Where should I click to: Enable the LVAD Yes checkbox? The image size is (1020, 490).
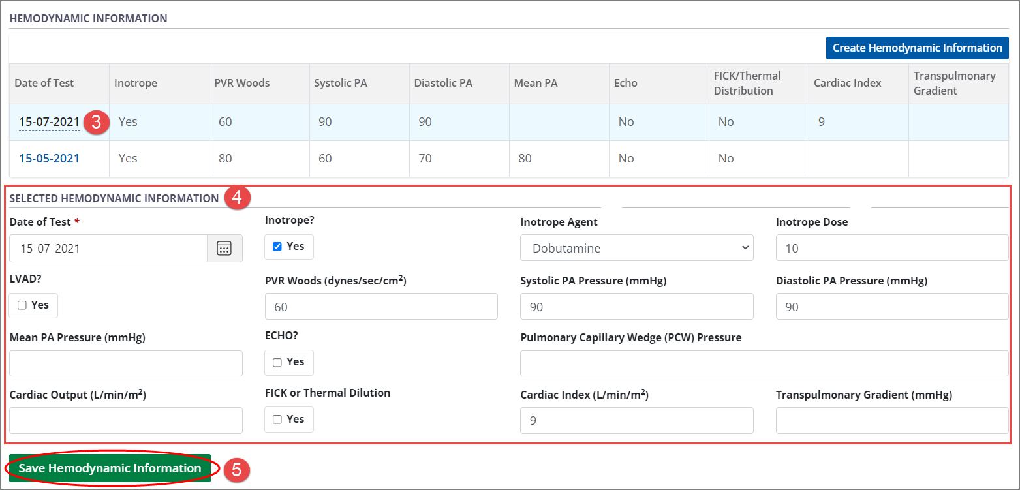[22, 305]
